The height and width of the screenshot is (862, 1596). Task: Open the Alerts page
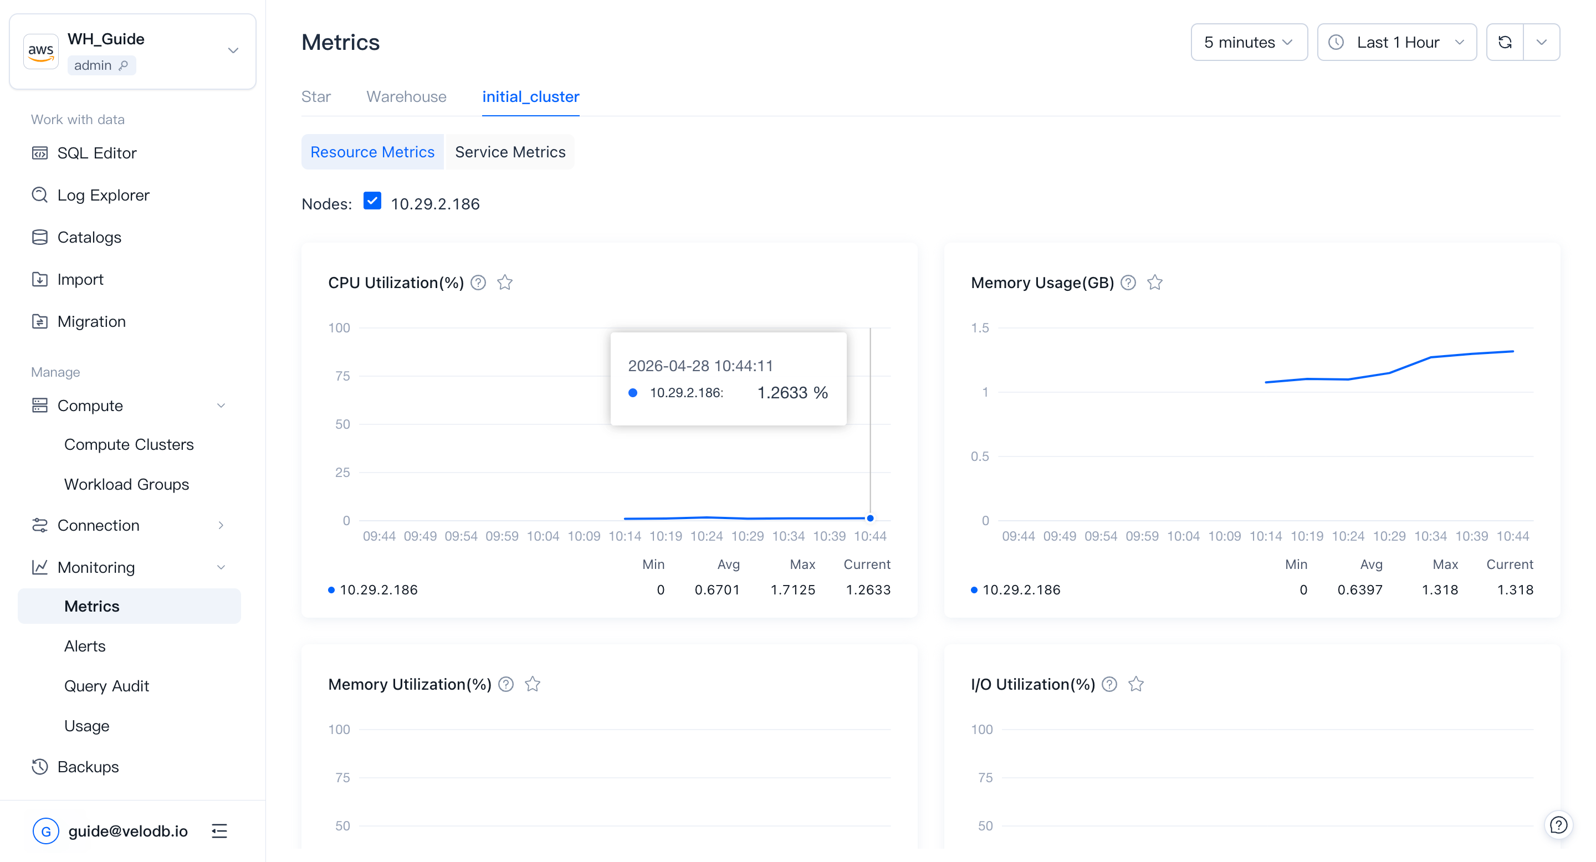(84, 646)
